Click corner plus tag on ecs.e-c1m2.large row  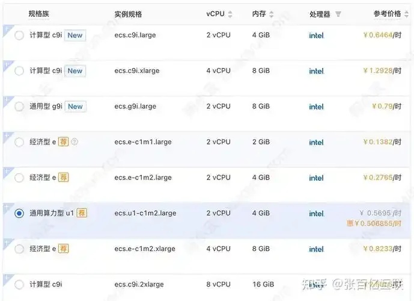point(7,172)
